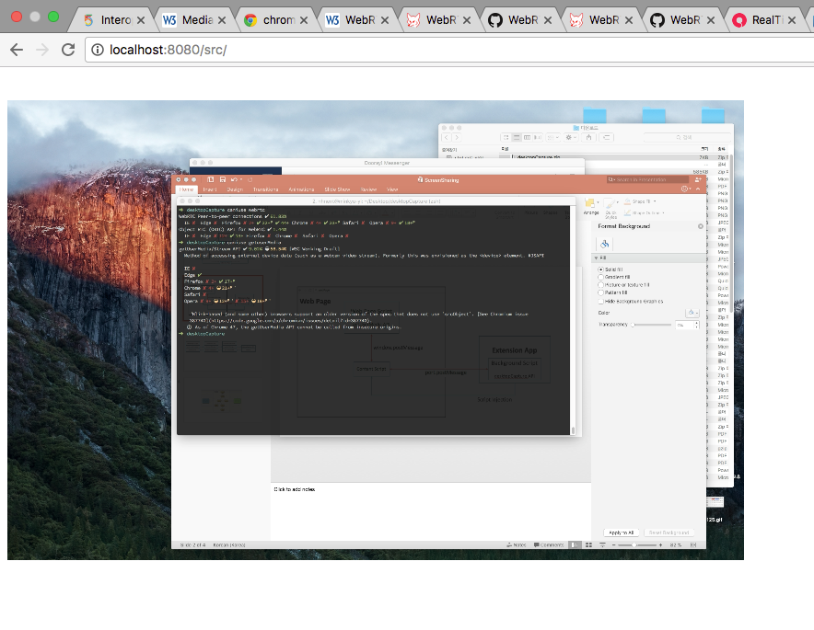Click Search in Presentation field

[x=648, y=180]
